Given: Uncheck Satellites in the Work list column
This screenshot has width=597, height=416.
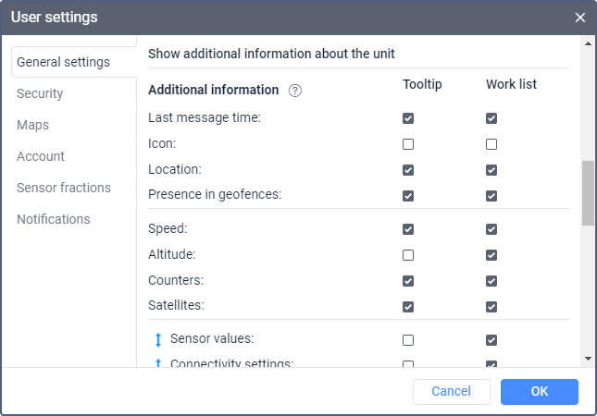Looking at the screenshot, I should [x=491, y=306].
